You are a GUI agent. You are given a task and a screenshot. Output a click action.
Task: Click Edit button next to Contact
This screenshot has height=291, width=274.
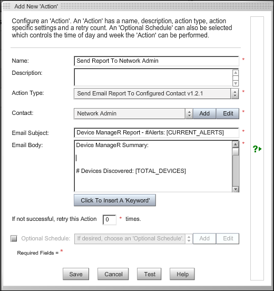click(x=228, y=113)
